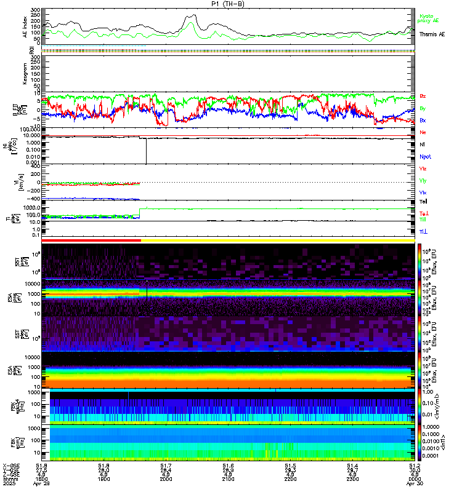Click the ESA ion spectrogram color bar
This screenshot has height=492, width=462.
pos(419,298)
